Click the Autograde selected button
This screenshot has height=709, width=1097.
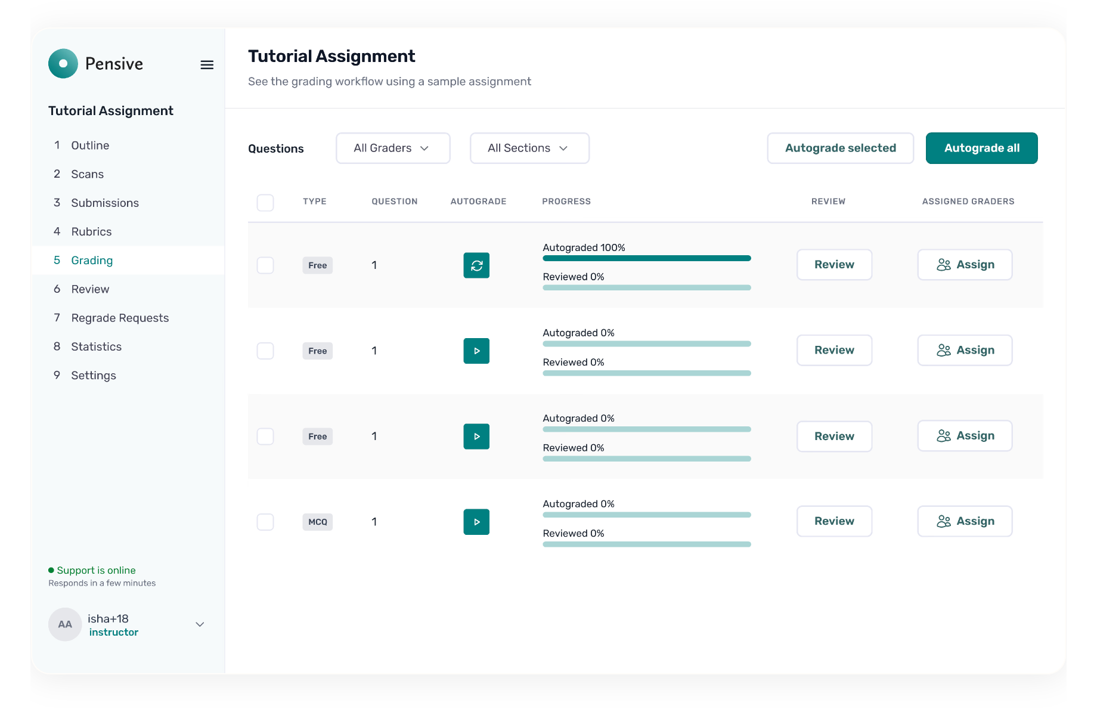tap(840, 148)
